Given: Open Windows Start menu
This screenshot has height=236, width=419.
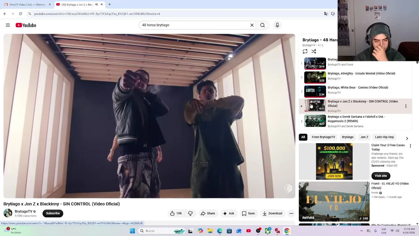Looking at the screenshot, I should click(x=133, y=231).
